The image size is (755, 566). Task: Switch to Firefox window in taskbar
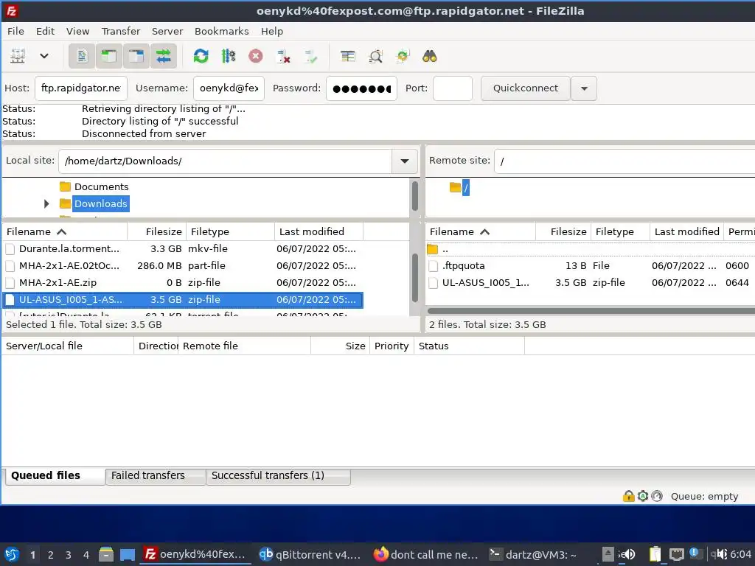coord(425,554)
